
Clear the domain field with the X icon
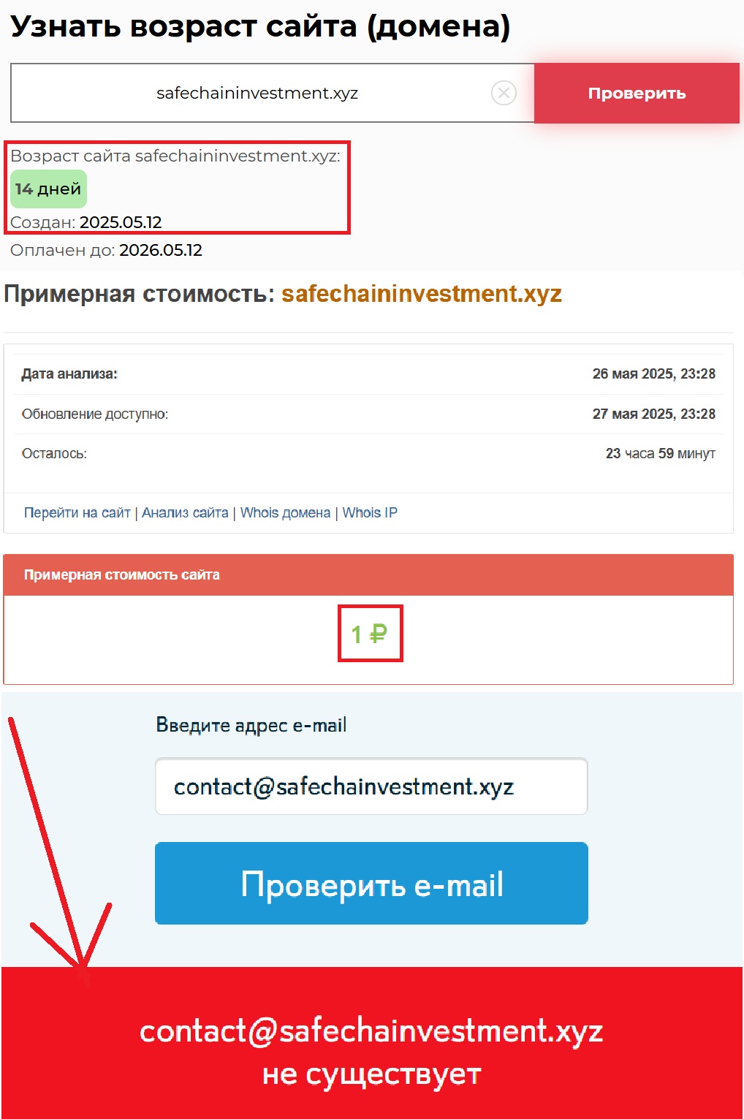click(504, 93)
